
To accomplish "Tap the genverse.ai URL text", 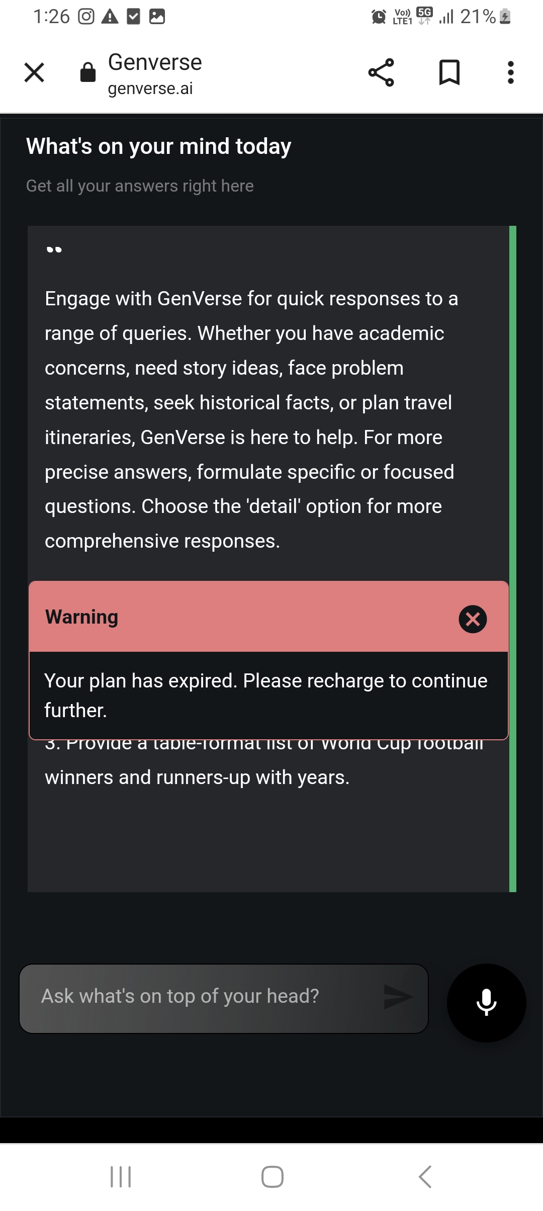I will 150,89.
